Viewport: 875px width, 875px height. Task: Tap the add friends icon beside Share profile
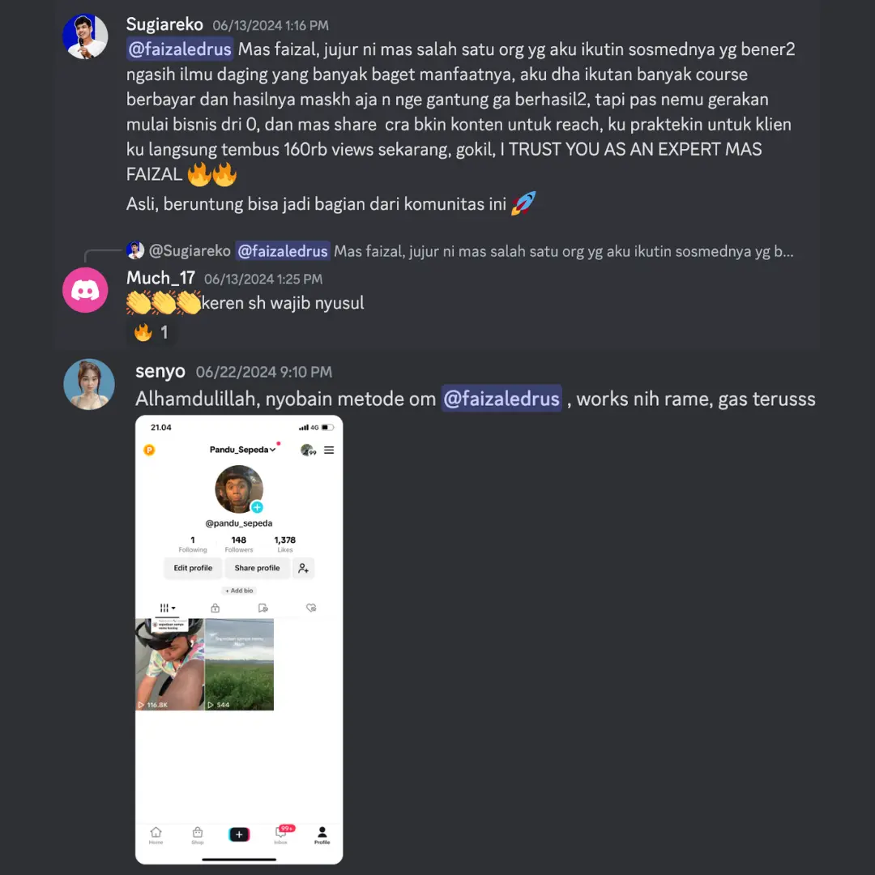click(x=303, y=568)
